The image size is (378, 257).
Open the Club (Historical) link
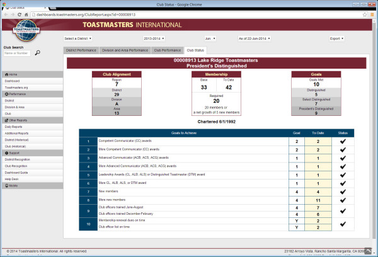point(33,146)
